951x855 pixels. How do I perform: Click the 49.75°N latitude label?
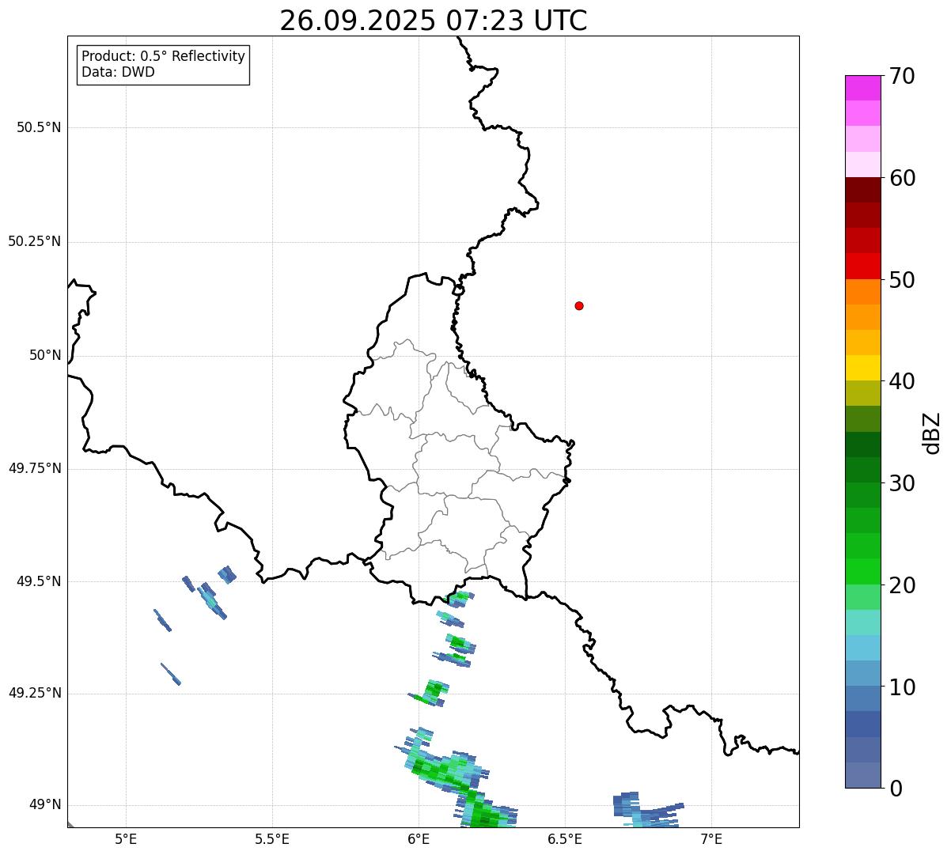[x=34, y=468]
